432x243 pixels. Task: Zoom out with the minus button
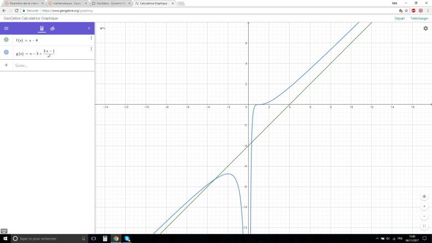click(424, 216)
